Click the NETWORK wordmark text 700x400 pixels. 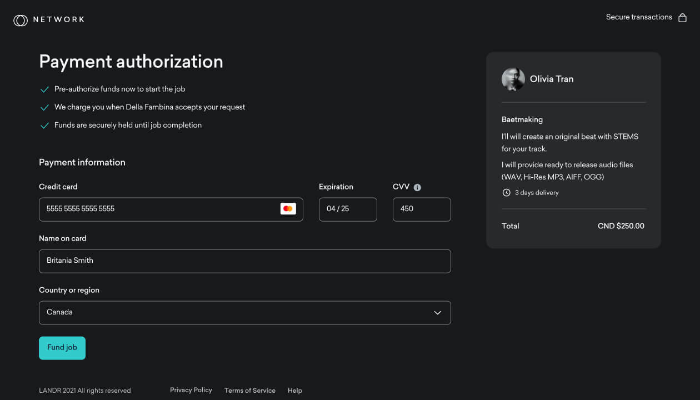(59, 19)
